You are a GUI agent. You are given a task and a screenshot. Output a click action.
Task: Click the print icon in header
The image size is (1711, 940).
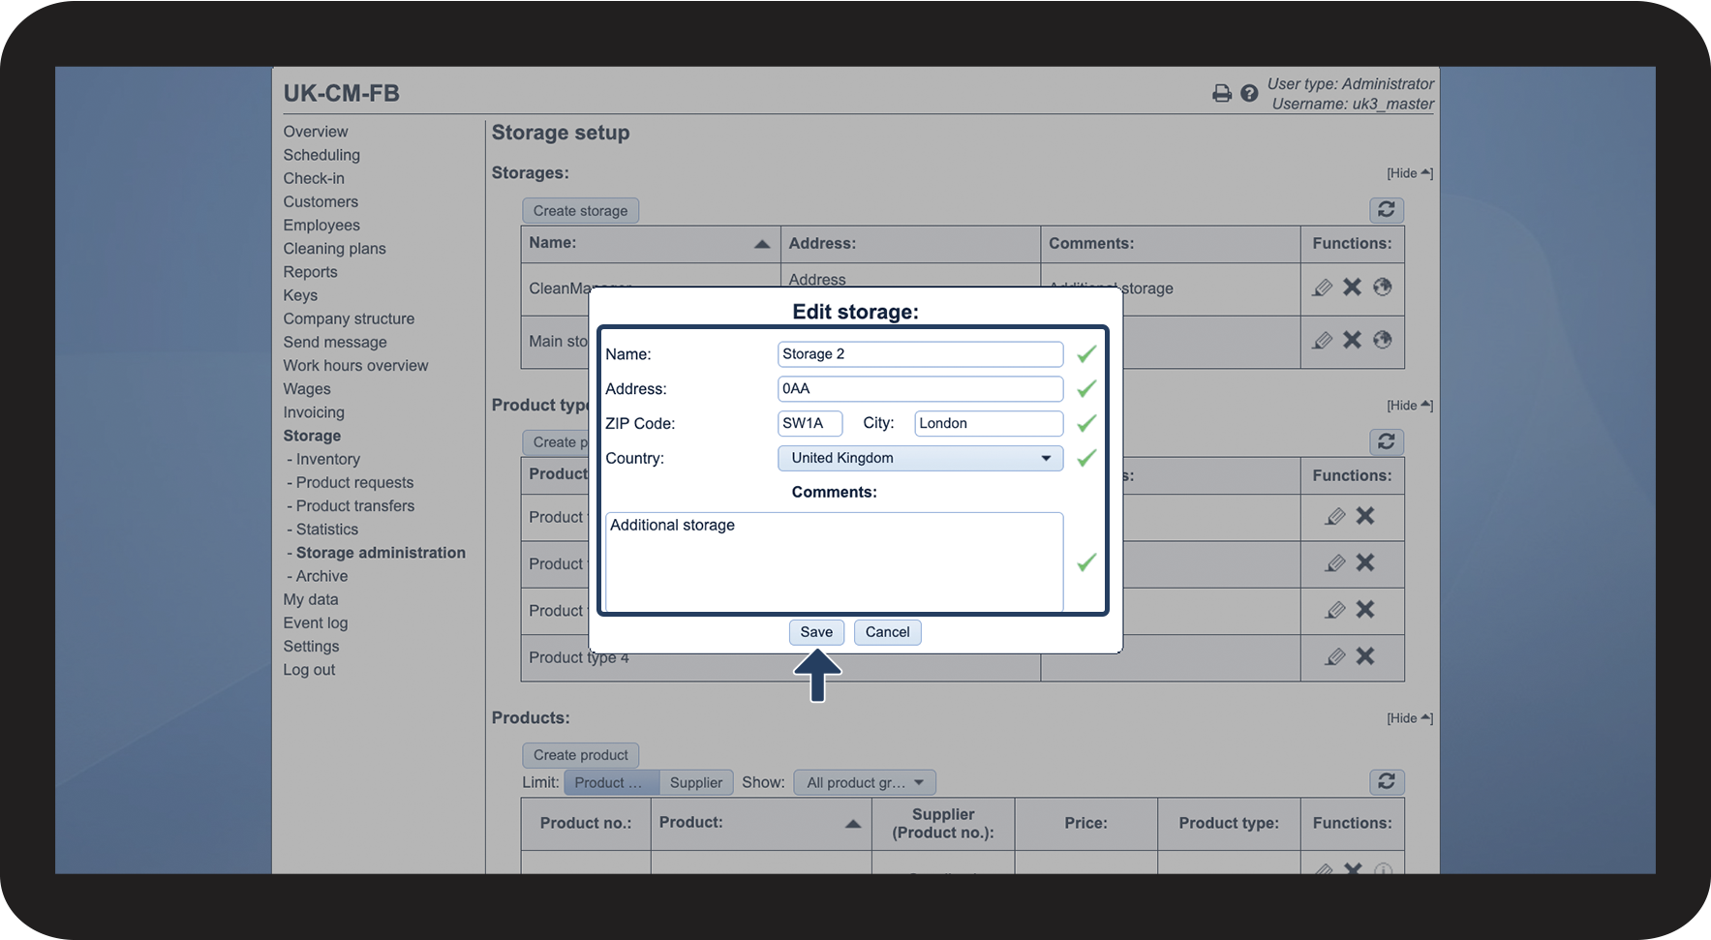point(1221,94)
